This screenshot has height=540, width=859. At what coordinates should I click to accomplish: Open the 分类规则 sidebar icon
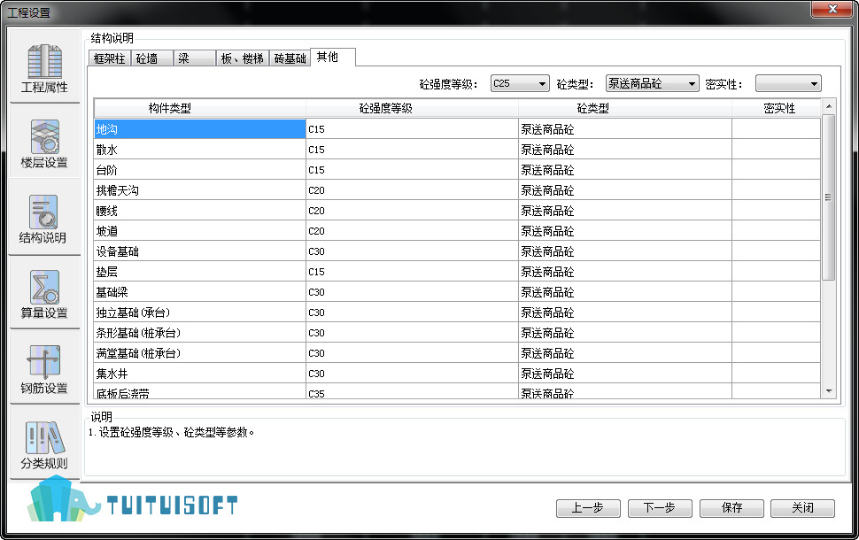(x=44, y=445)
